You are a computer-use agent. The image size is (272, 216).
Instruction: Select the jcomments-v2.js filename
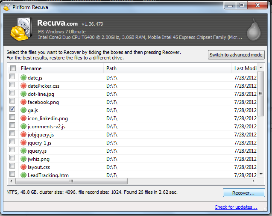47,127
